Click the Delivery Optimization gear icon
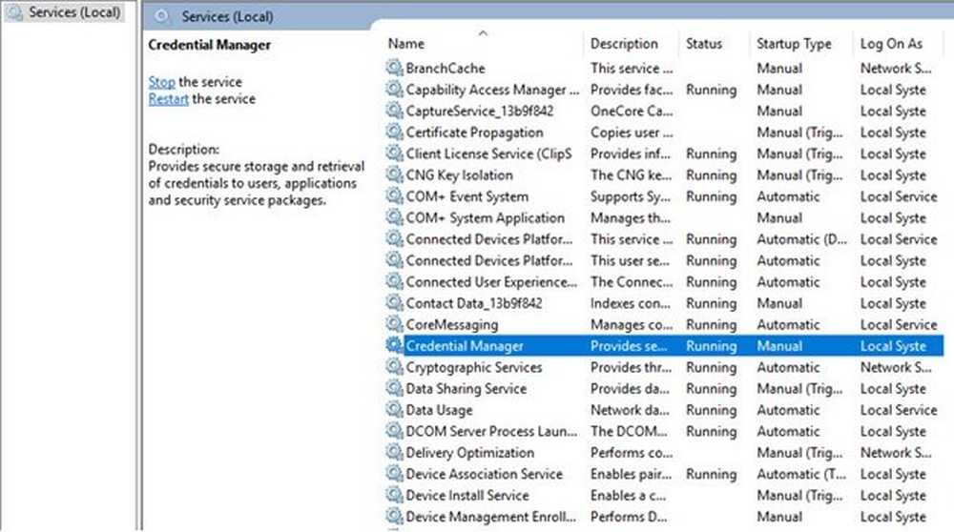954x532 pixels. click(x=394, y=452)
